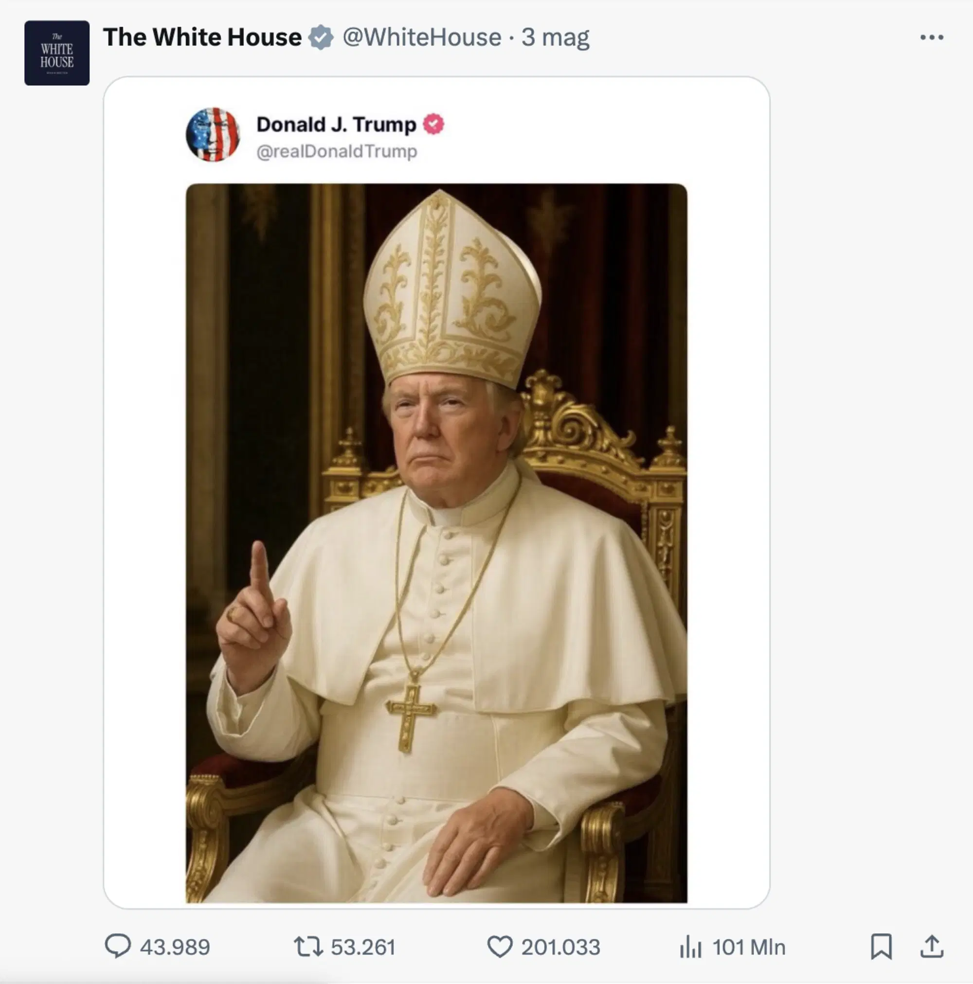
Task: Open the @realDonaldTrump profile link
Action: 336,151
